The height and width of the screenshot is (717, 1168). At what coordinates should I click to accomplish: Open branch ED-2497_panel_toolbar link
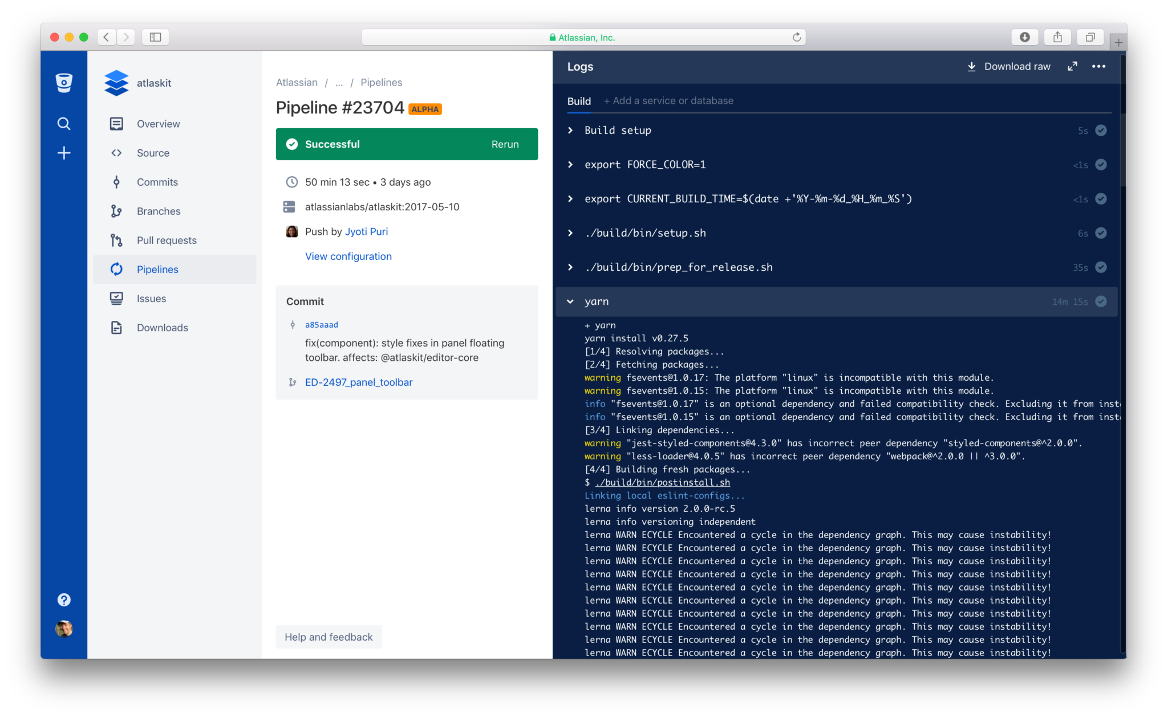tap(358, 382)
